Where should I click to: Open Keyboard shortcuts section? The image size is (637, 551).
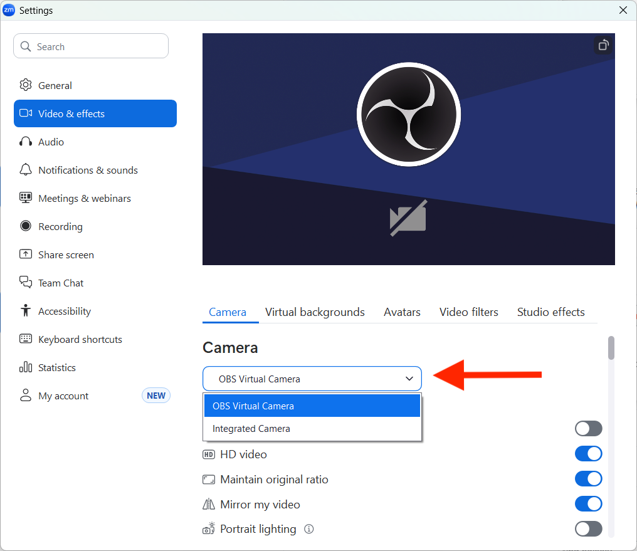coord(95,339)
